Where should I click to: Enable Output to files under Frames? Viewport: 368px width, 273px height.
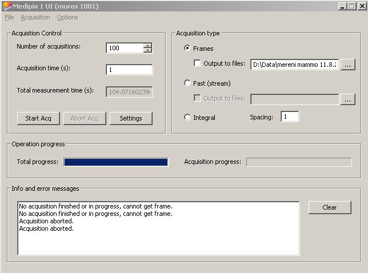[x=197, y=63]
